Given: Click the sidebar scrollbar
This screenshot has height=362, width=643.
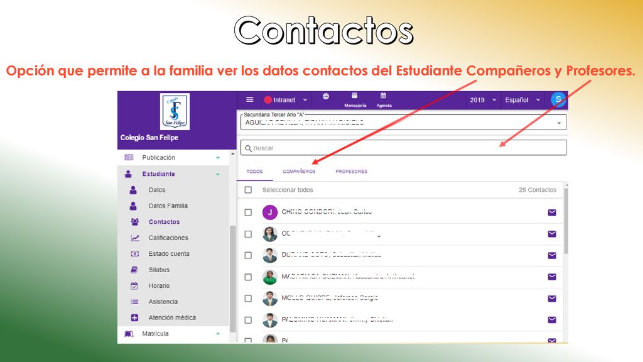Looking at the screenshot, I should pyautogui.click(x=232, y=279).
